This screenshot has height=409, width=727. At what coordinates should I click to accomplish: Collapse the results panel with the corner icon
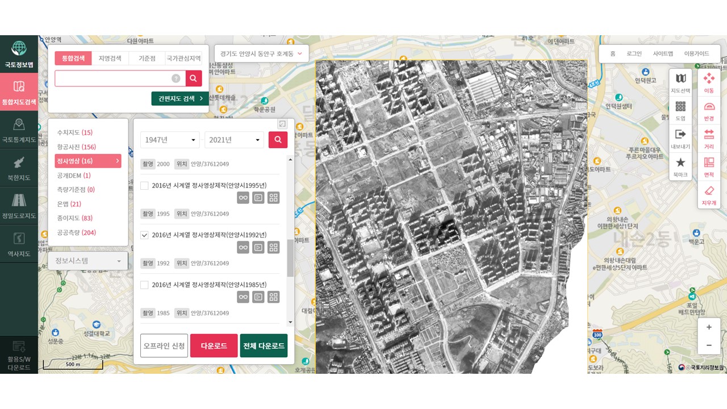[x=282, y=123]
